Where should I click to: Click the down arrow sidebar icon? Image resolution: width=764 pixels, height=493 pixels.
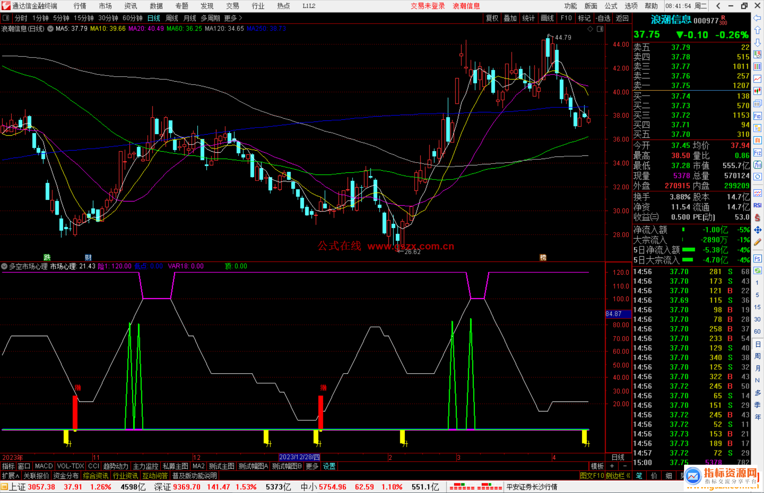pyautogui.click(x=757, y=42)
